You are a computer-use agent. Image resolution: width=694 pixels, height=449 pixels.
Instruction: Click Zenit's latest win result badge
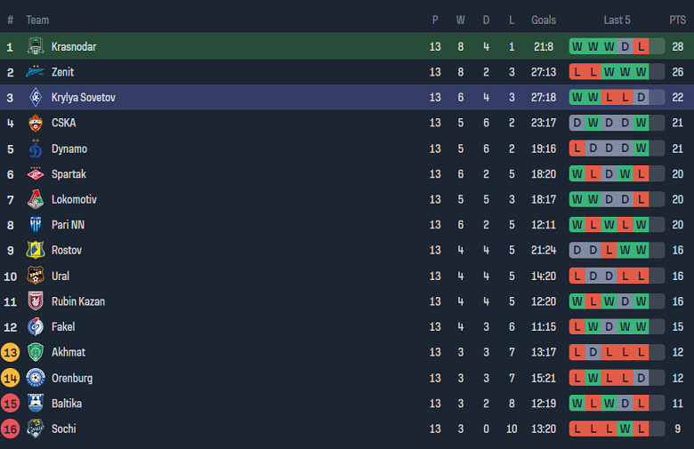tap(641, 72)
